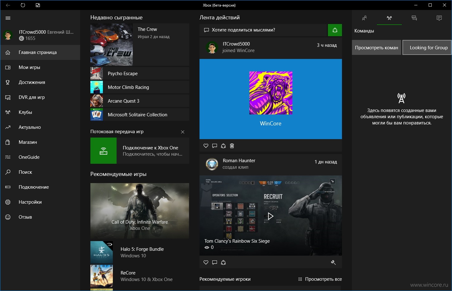452x291 pixels.
Task: Open ITCrowd5000 avatar in activity feed
Action: point(212,47)
